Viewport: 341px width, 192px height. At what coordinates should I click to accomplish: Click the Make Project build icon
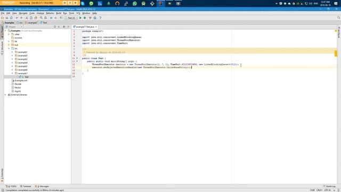61,18
